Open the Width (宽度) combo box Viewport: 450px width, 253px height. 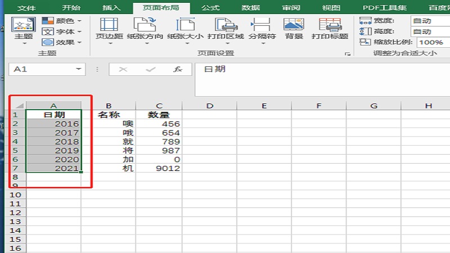(429, 21)
